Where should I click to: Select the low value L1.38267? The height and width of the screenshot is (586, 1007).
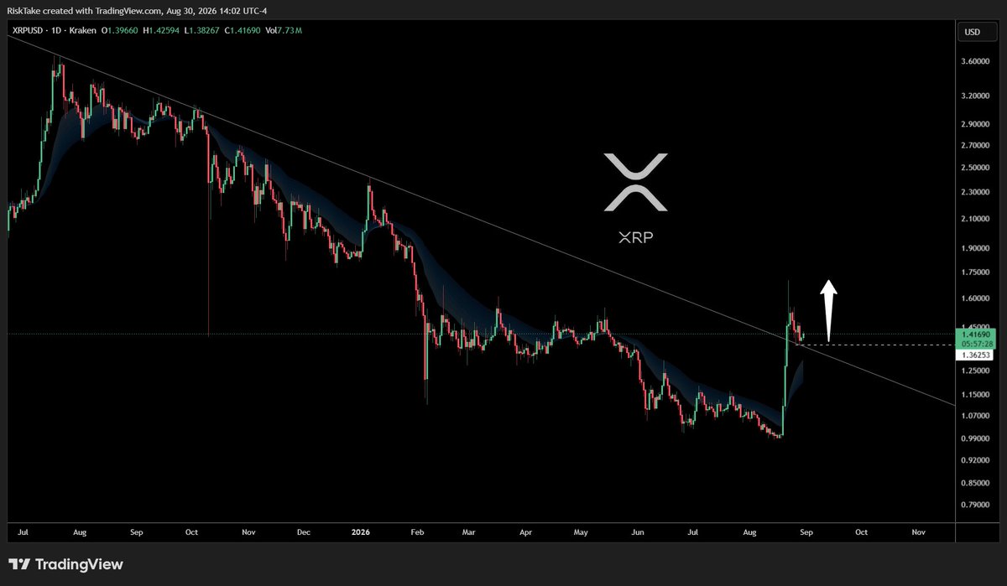coord(203,30)
